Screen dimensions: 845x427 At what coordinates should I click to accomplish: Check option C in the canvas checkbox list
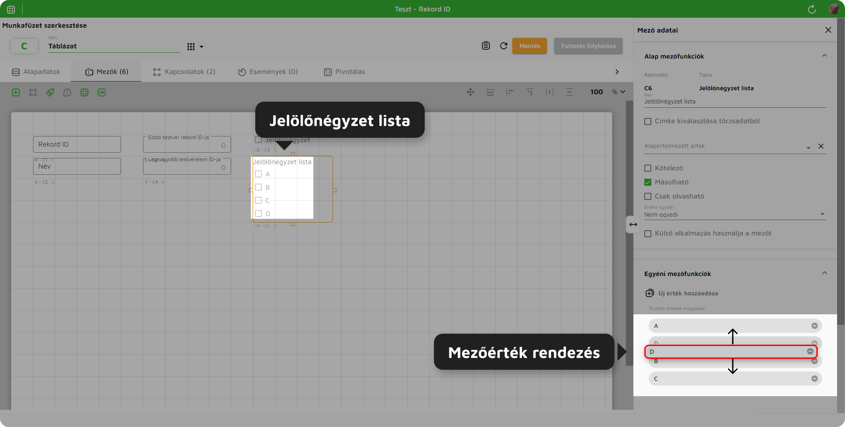point(258,200)
